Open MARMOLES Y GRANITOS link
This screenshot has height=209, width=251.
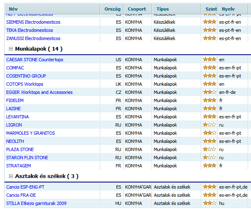[31, 133]
